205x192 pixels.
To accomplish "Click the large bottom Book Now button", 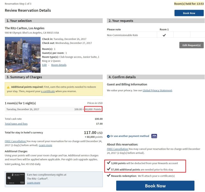I will pyautogui.click(x=155, y=186).
